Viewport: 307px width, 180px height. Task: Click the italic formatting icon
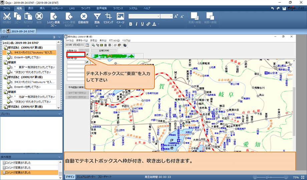click(x=136, y=24)
